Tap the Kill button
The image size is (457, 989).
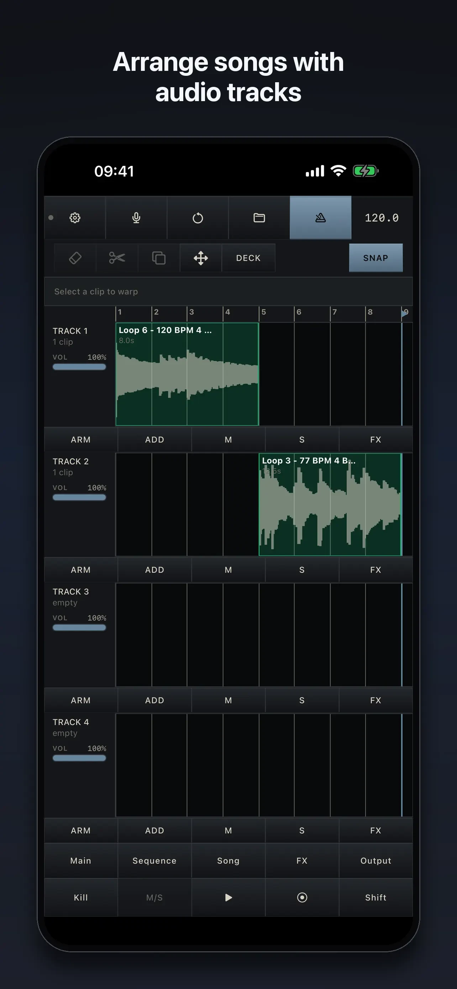pyautogui.click(x=80, y=898)
